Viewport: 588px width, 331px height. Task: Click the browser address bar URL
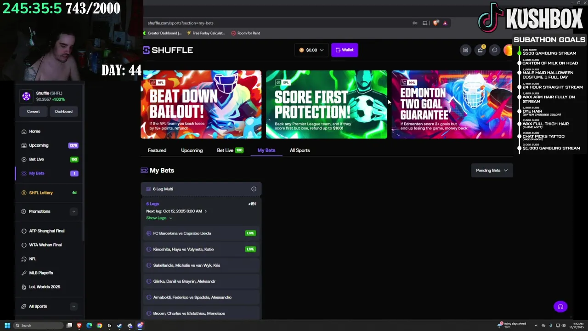pos(181,23)
